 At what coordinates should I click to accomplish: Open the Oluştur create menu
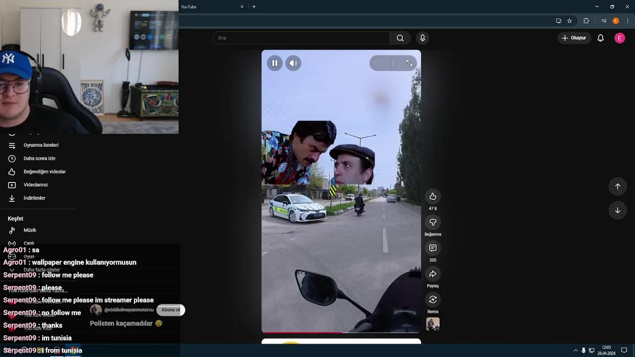(x=574, y=38)
